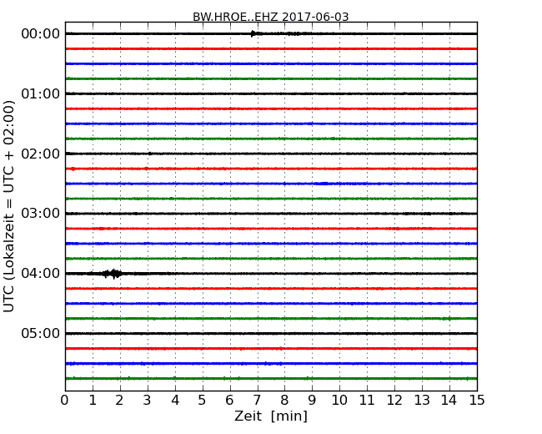The image size is (542, 434).
Task: Select the 00:00 time label
Action: click(41, 34)
